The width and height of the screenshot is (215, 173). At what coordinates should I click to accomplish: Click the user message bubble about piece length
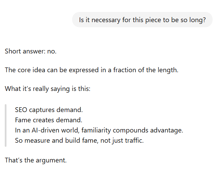142,19
